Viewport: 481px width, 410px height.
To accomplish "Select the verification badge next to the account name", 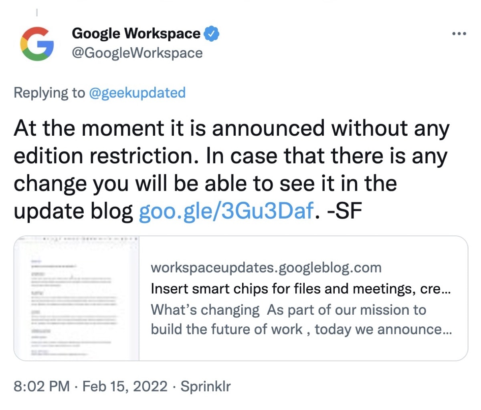I will [211, 34].
